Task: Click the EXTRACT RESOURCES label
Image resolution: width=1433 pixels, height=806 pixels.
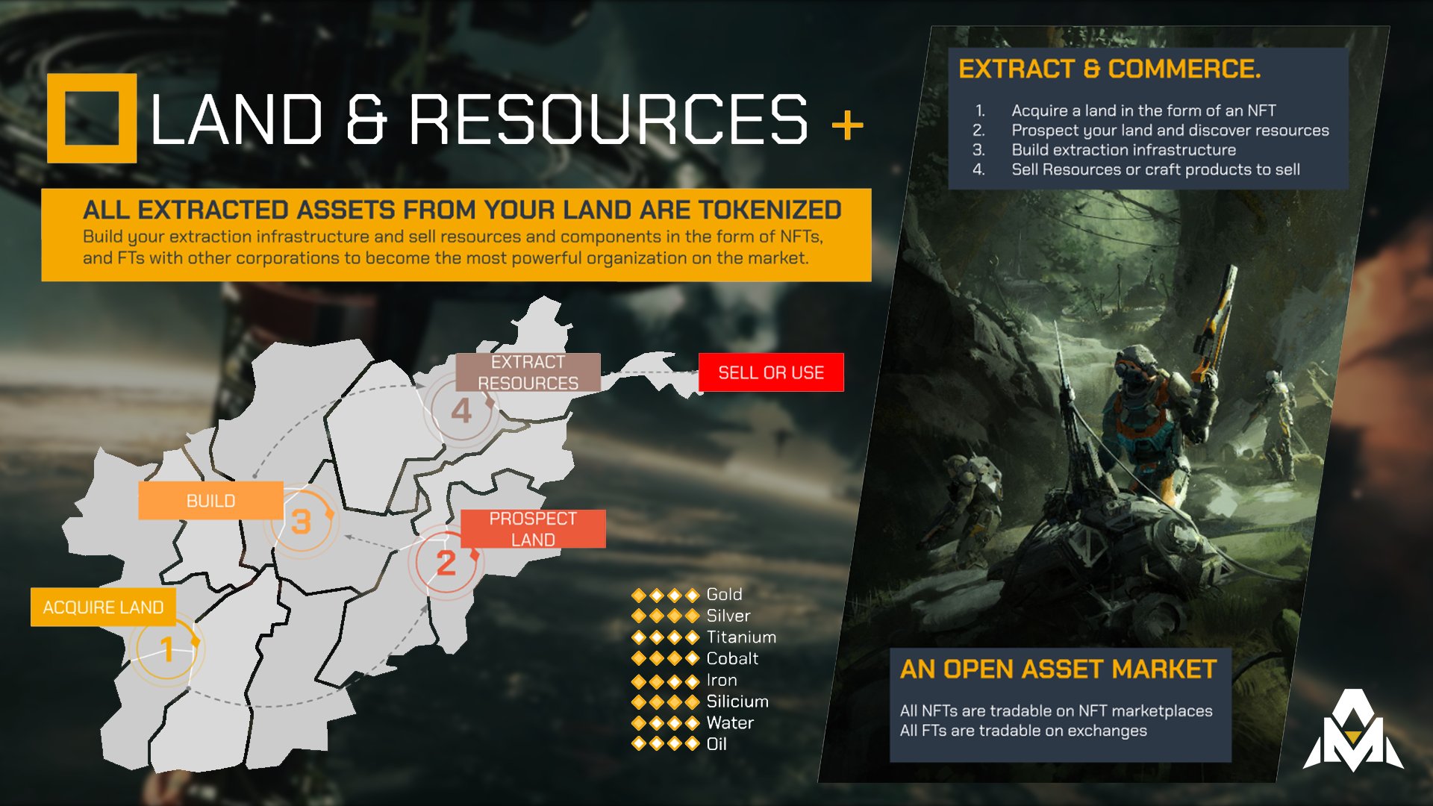Action: [x=528, y=372]
